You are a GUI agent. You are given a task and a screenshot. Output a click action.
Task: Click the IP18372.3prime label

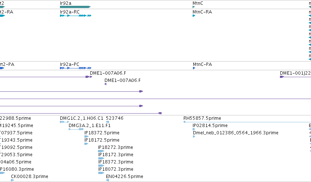115,162
